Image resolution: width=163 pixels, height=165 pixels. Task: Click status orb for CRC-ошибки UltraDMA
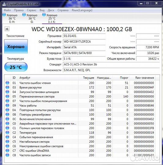(x=7, y=151)
